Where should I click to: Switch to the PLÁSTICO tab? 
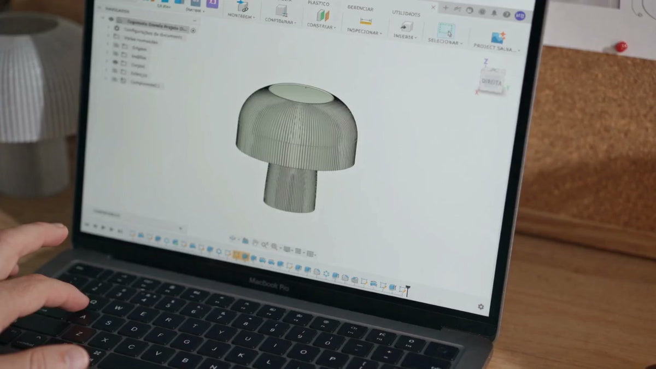point(318,3)
